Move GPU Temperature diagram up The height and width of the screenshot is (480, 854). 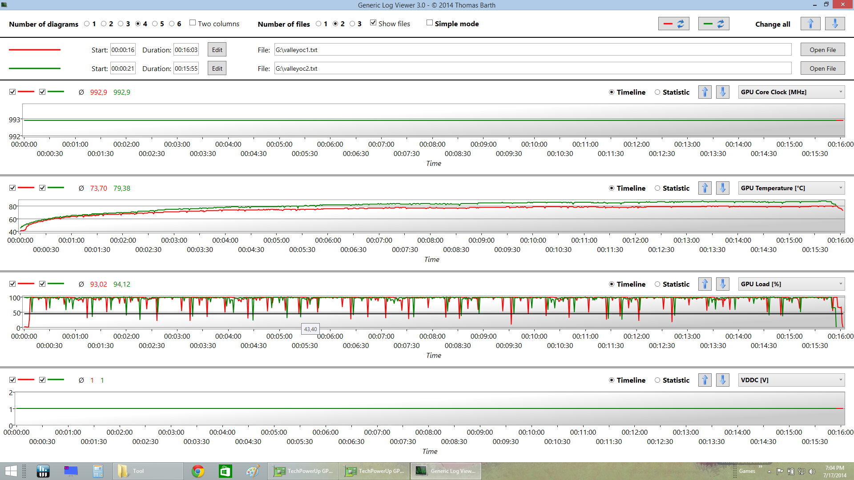[x=705, y=188]
